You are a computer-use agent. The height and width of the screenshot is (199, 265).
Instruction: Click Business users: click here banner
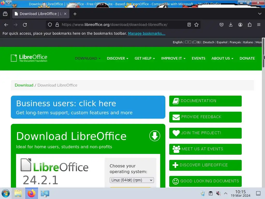88,107
